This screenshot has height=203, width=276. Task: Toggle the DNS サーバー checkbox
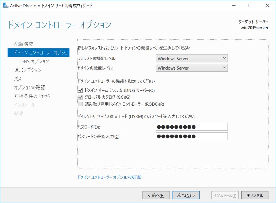pyautogui.click(x=80, y=90)
